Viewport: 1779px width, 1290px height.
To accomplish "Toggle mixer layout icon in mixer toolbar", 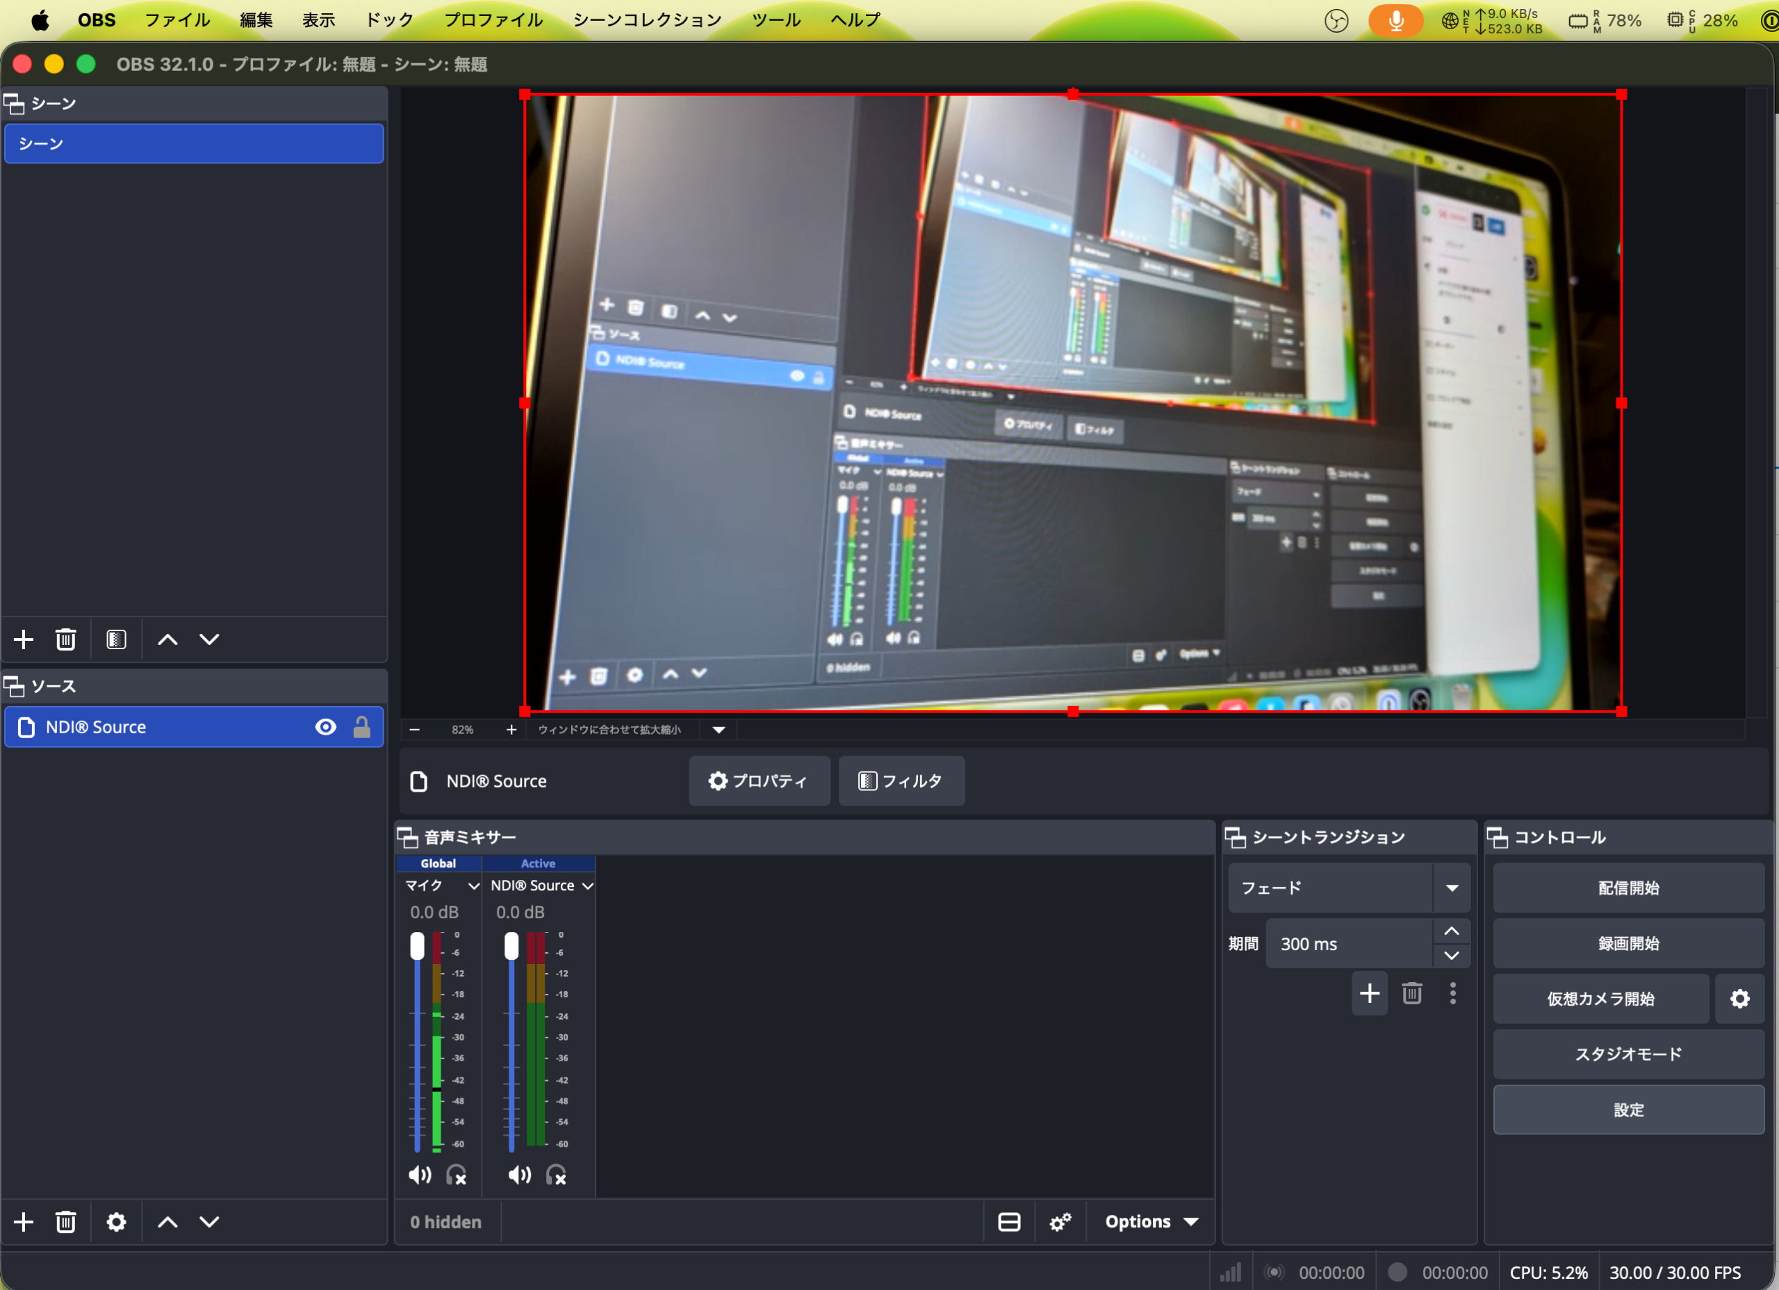I will 1009,1222.
